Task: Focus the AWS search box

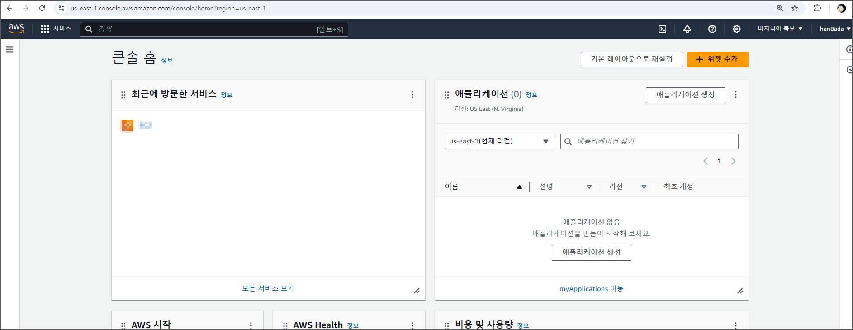Action: click(x=214, y=29)
